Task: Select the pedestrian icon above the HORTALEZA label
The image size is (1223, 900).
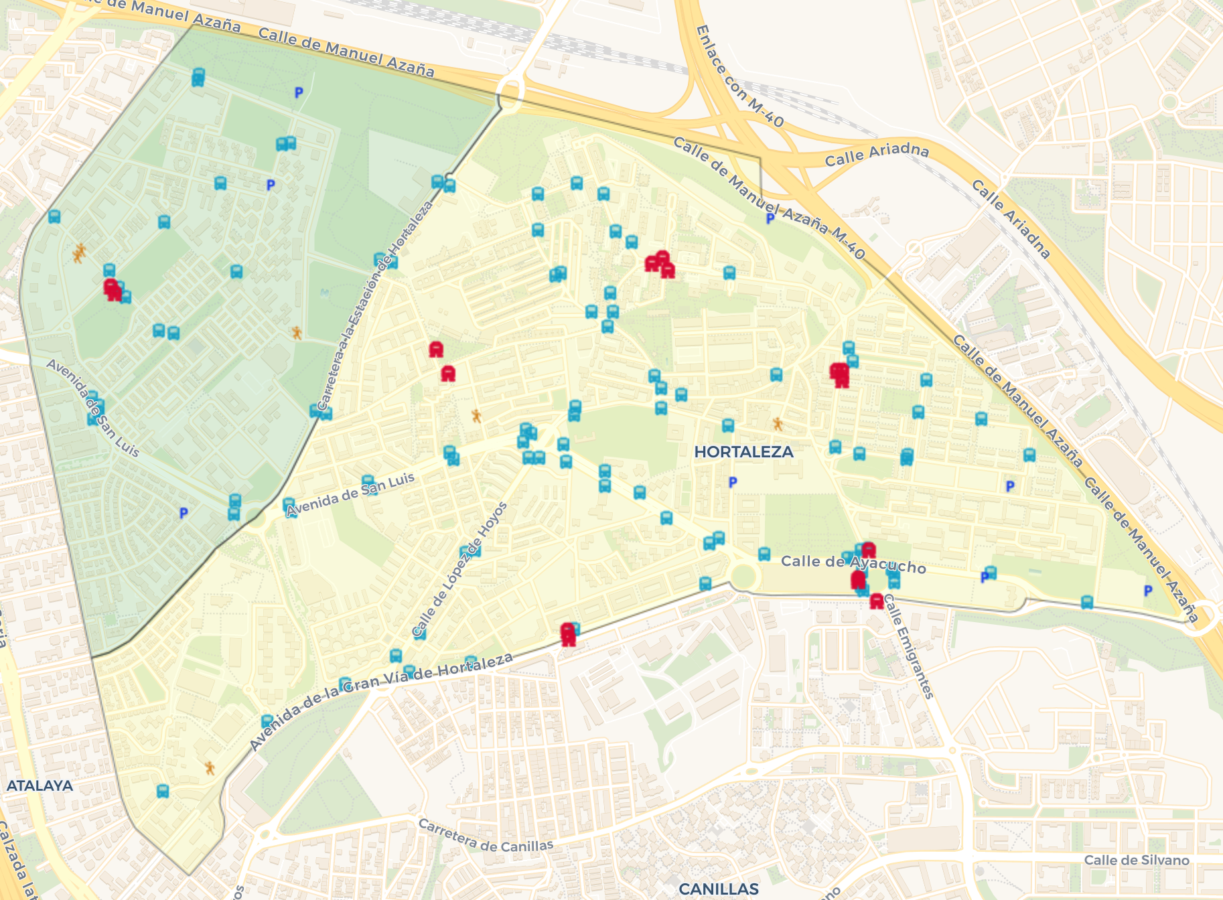Action: 778,424
